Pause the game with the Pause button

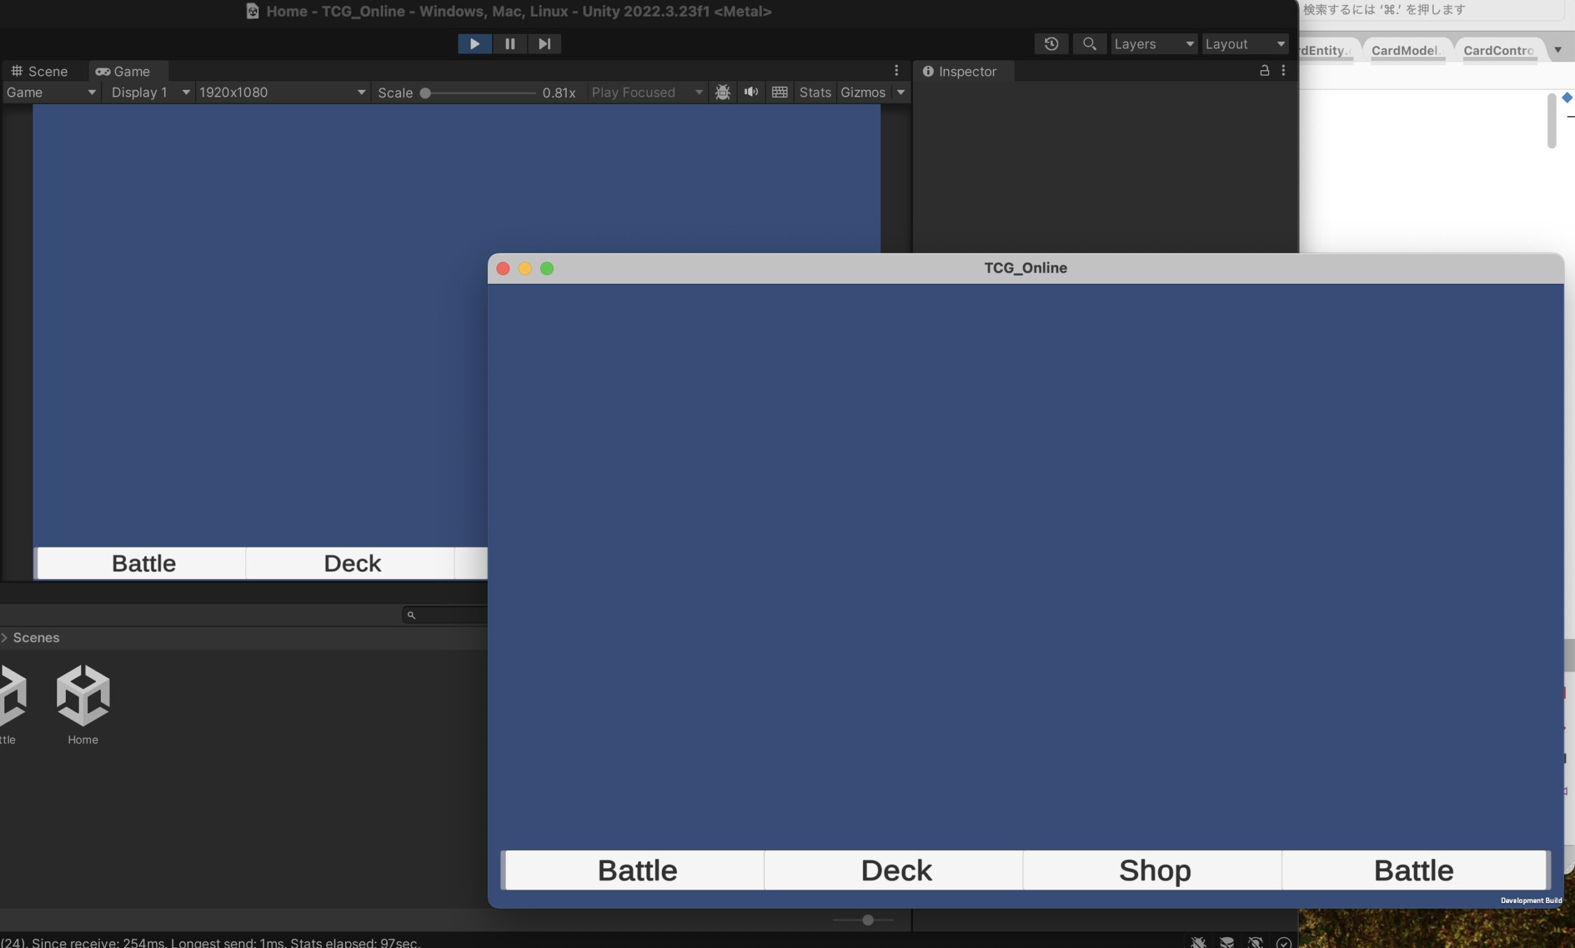click(x=509, y=44)
